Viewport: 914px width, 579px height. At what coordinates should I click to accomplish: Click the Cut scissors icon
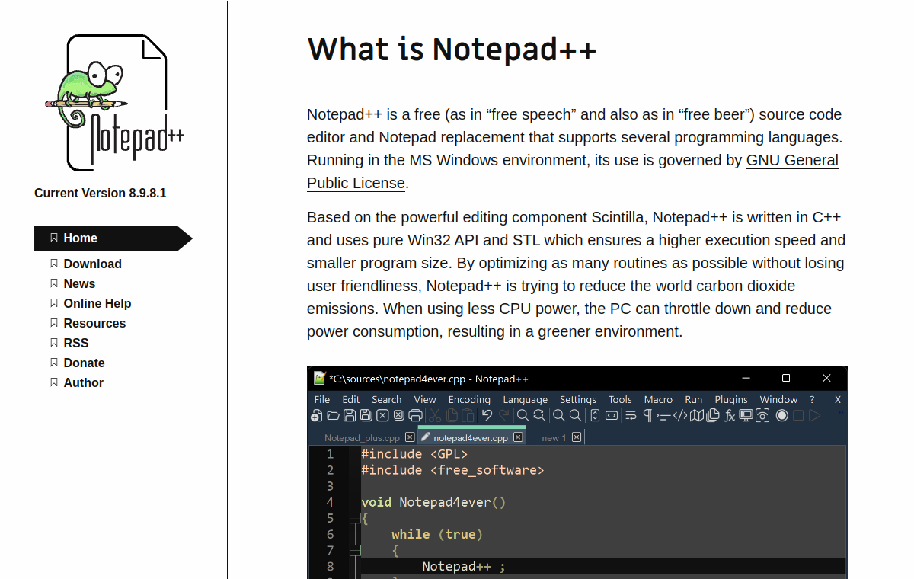tap(435, 415)
